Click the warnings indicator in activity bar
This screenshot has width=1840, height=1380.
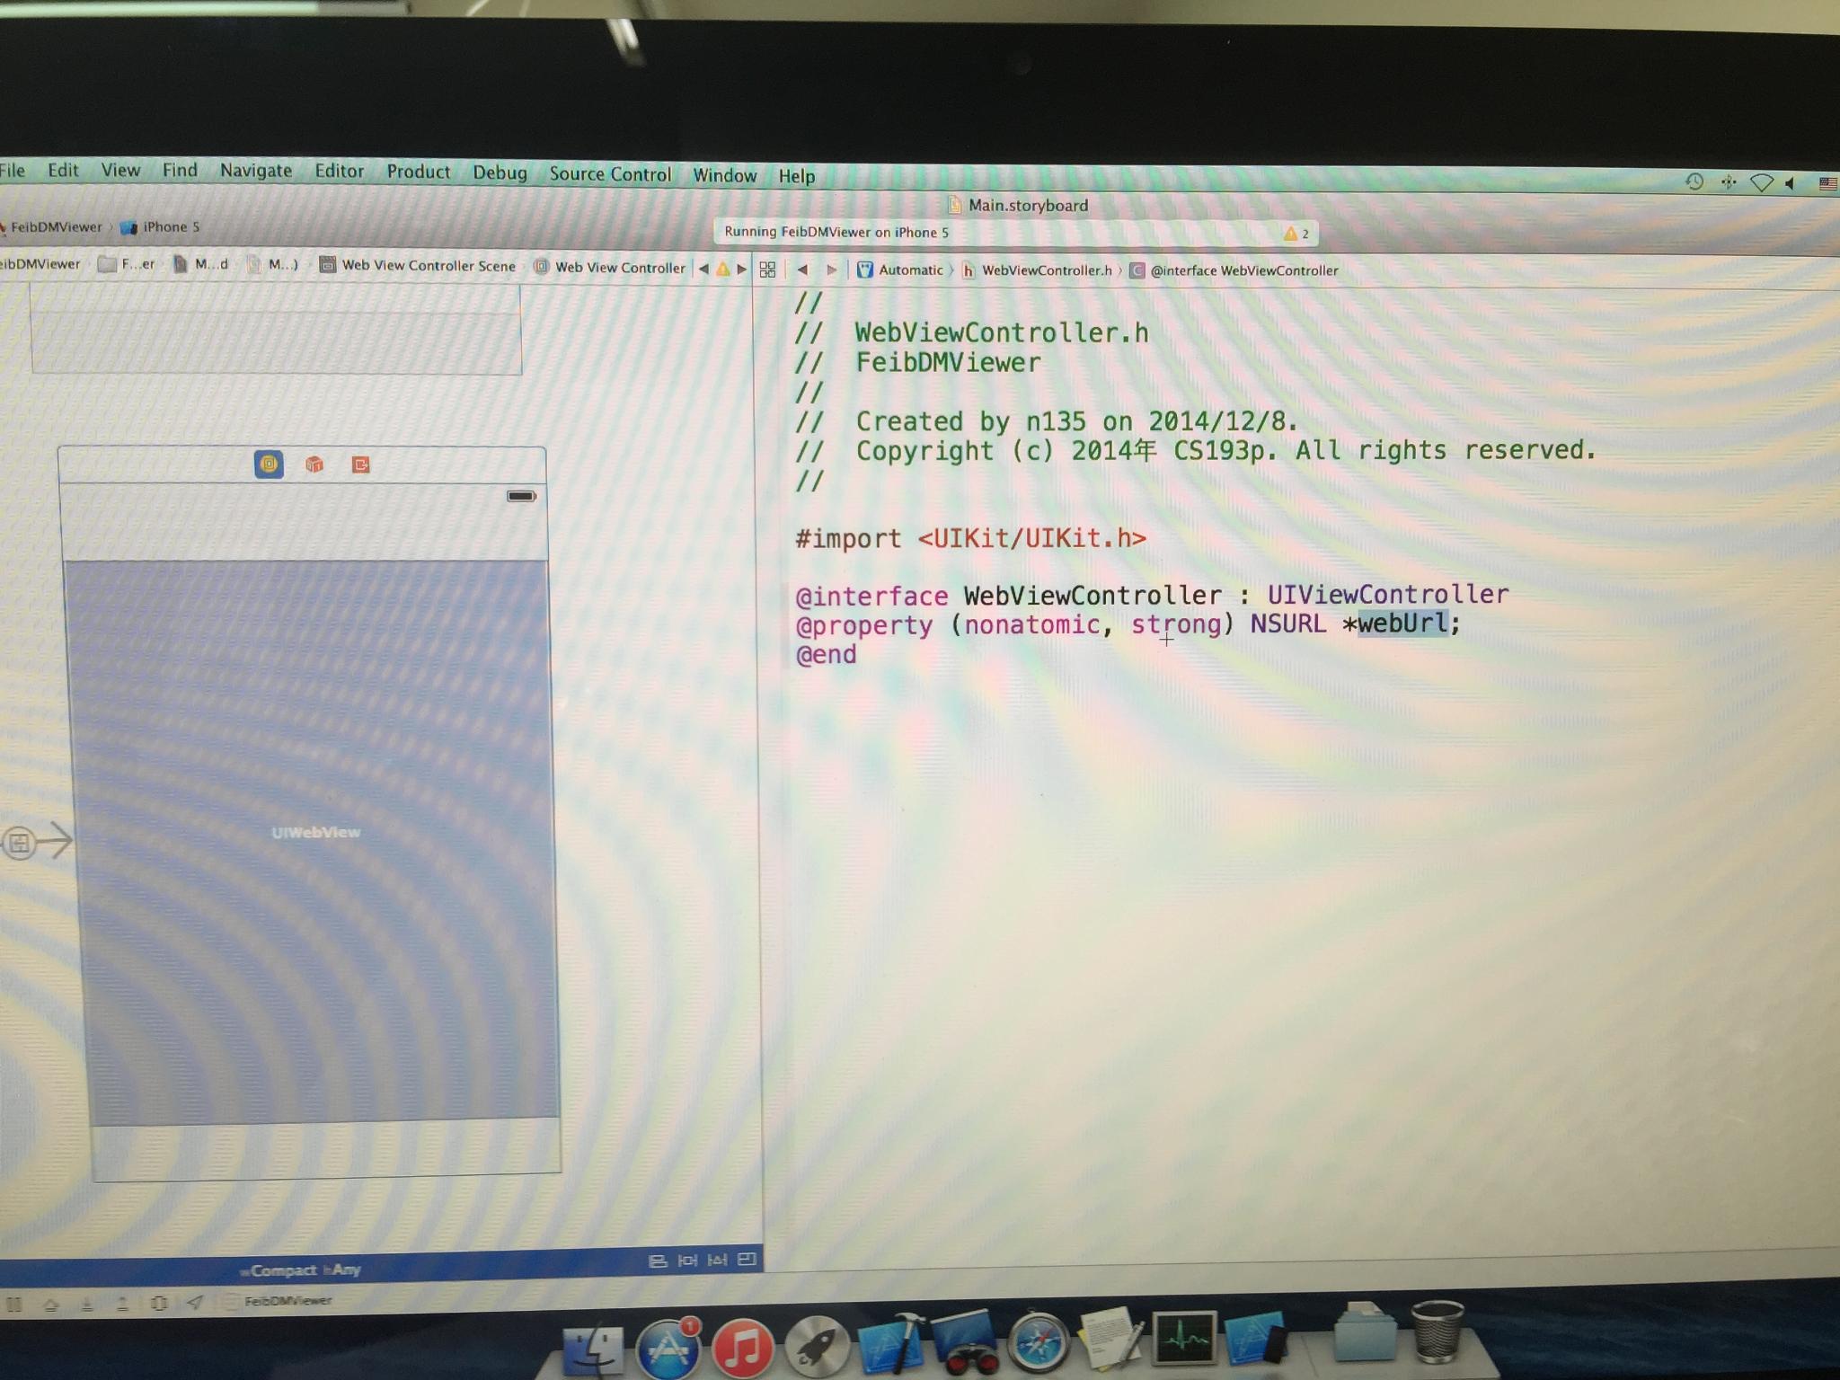[x=1296, y=234]
